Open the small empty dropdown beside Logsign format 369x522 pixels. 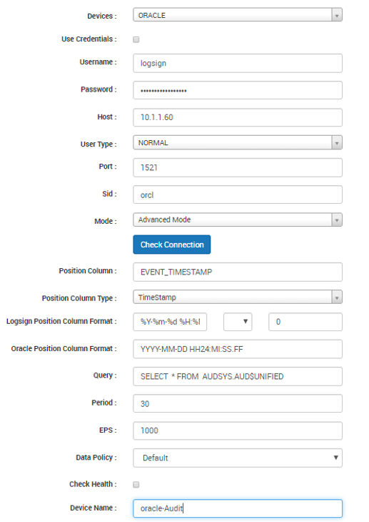point(238,322)
